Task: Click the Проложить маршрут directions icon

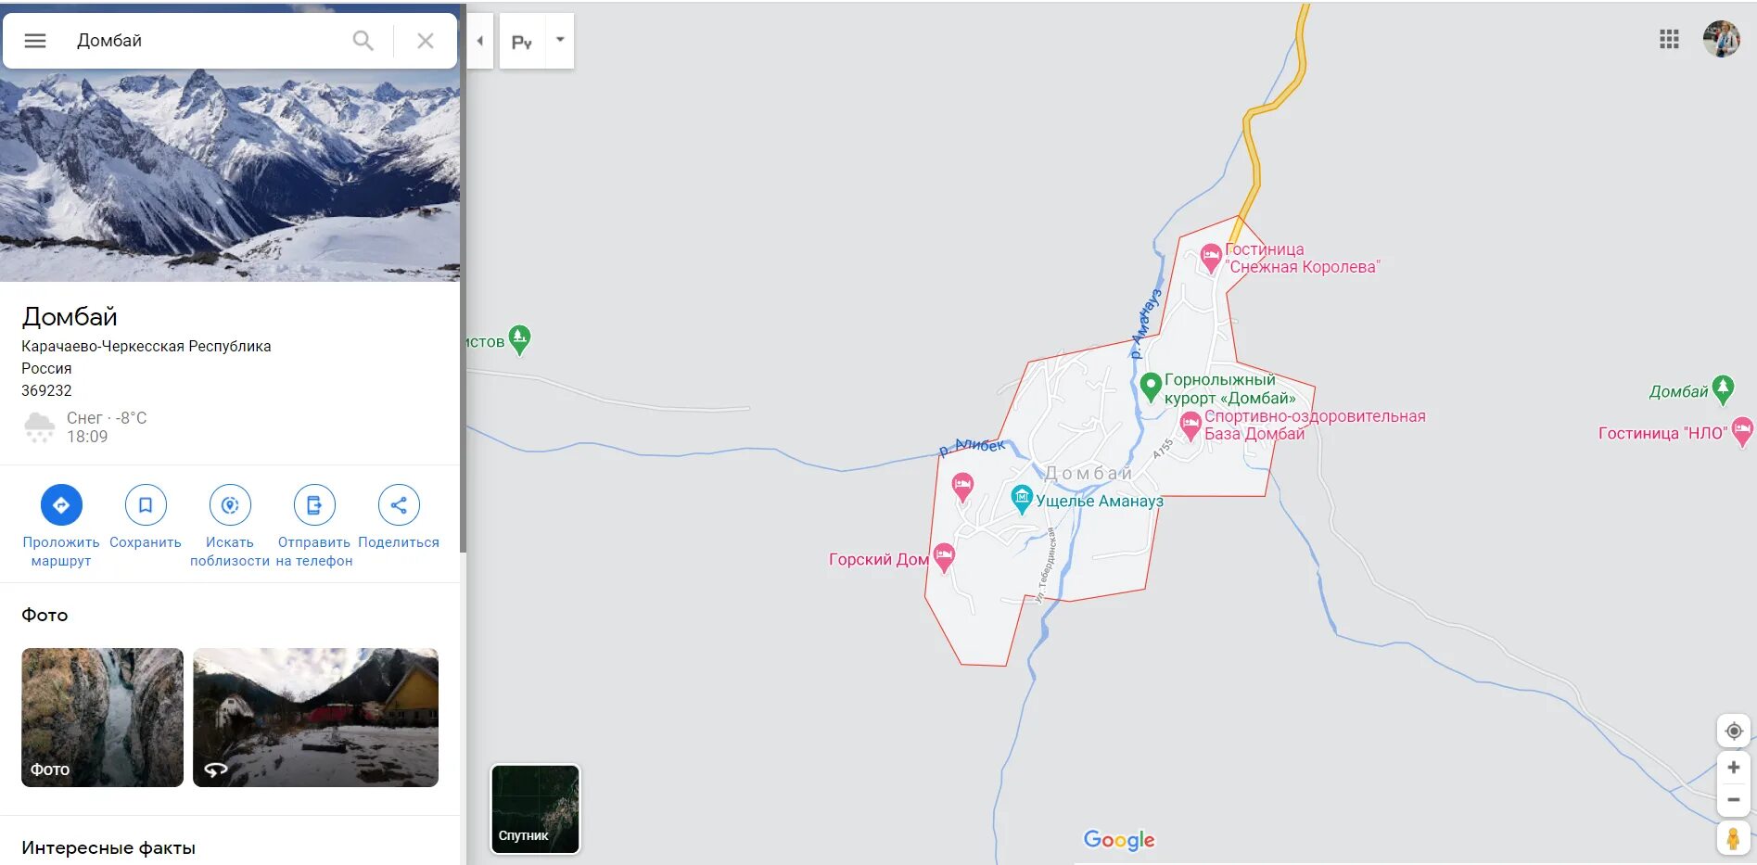Action: tap(61, 505)
